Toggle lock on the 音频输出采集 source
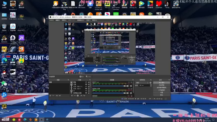Screen dimensions: 217x122 [89, 93]
